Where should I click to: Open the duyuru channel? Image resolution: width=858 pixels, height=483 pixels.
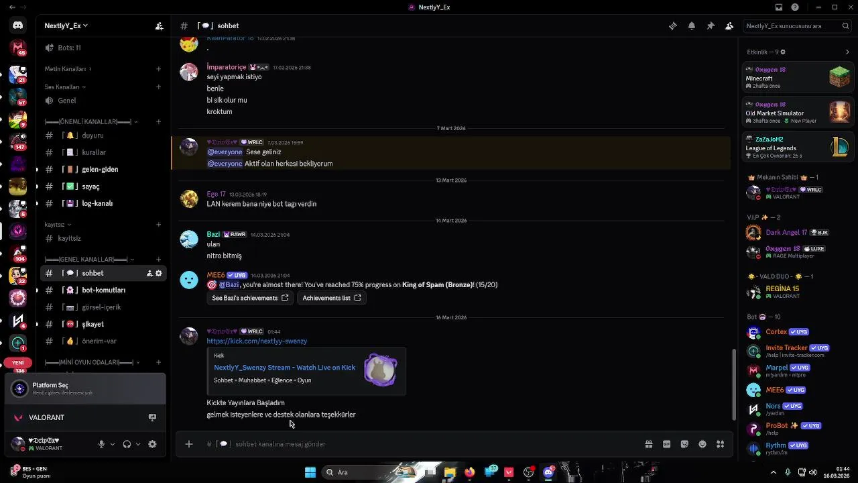[103, 136]
